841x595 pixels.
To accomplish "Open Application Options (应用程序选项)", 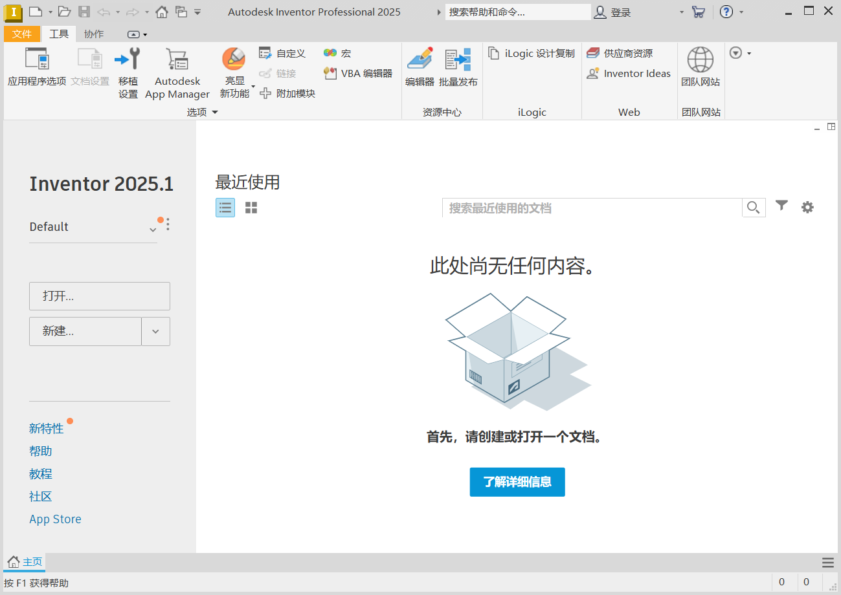I will tap(37, 67).
